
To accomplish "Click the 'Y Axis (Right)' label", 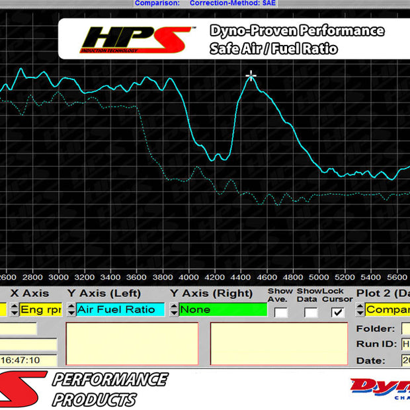I will (211, 294).
